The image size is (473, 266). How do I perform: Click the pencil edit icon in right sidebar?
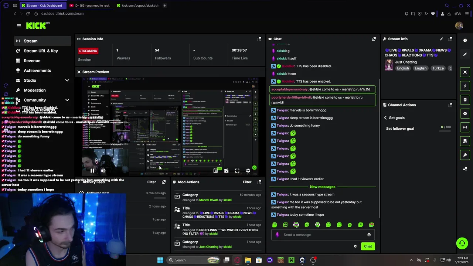click(x=465, y=54)
